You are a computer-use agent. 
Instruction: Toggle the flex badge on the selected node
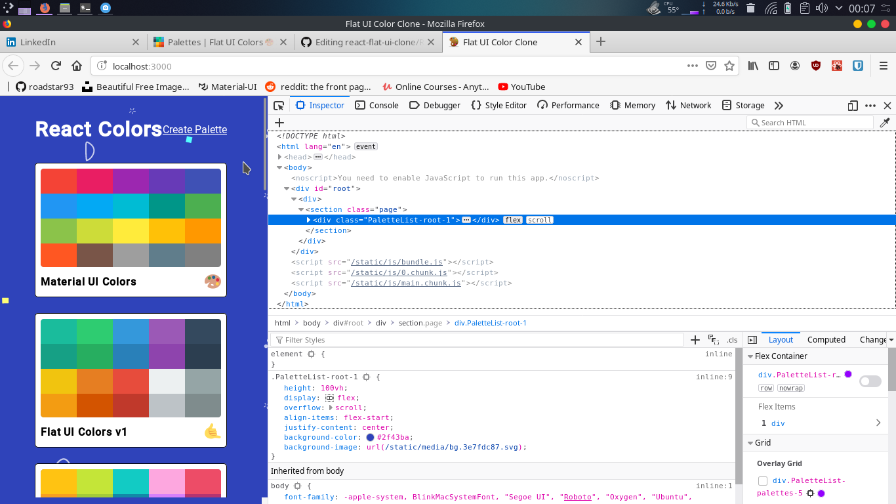(513, 220)
